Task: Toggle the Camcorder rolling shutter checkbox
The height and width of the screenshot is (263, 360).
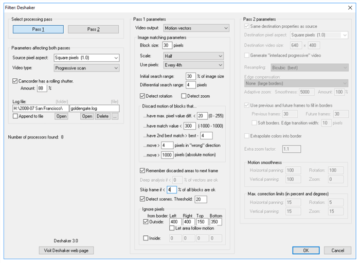Action: coord(15,81)
